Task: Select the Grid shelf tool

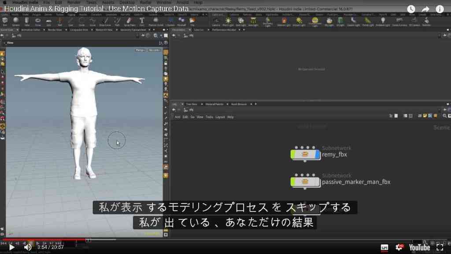Action: click(x=48, y=21)
